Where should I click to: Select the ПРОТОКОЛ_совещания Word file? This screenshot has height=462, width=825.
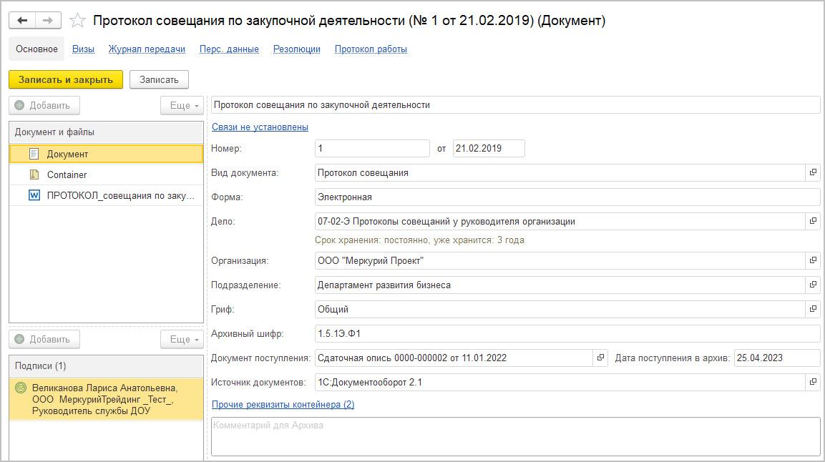coord(119,195)
